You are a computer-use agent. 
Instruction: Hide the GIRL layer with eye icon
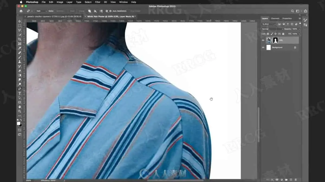click(x=263, y=40)
